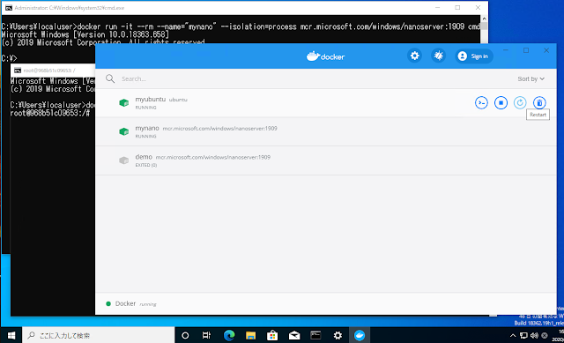This screenshot has height=343, width=564.
Task: Open File Explorer from taskbar
Action: (250, 335)
